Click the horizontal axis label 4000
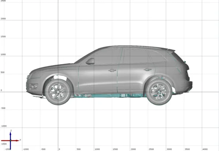The height and width of the screenshot is (151, 219). coord(205,149)
